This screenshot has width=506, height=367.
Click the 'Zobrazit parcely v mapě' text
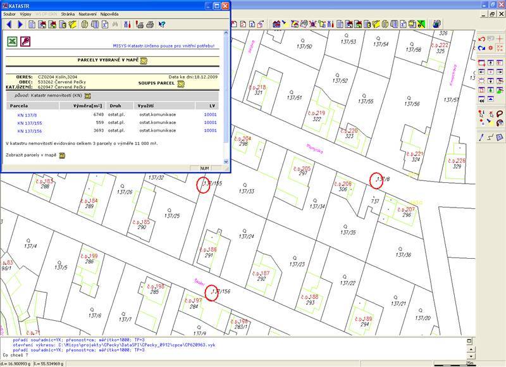[x=31, y=155]
